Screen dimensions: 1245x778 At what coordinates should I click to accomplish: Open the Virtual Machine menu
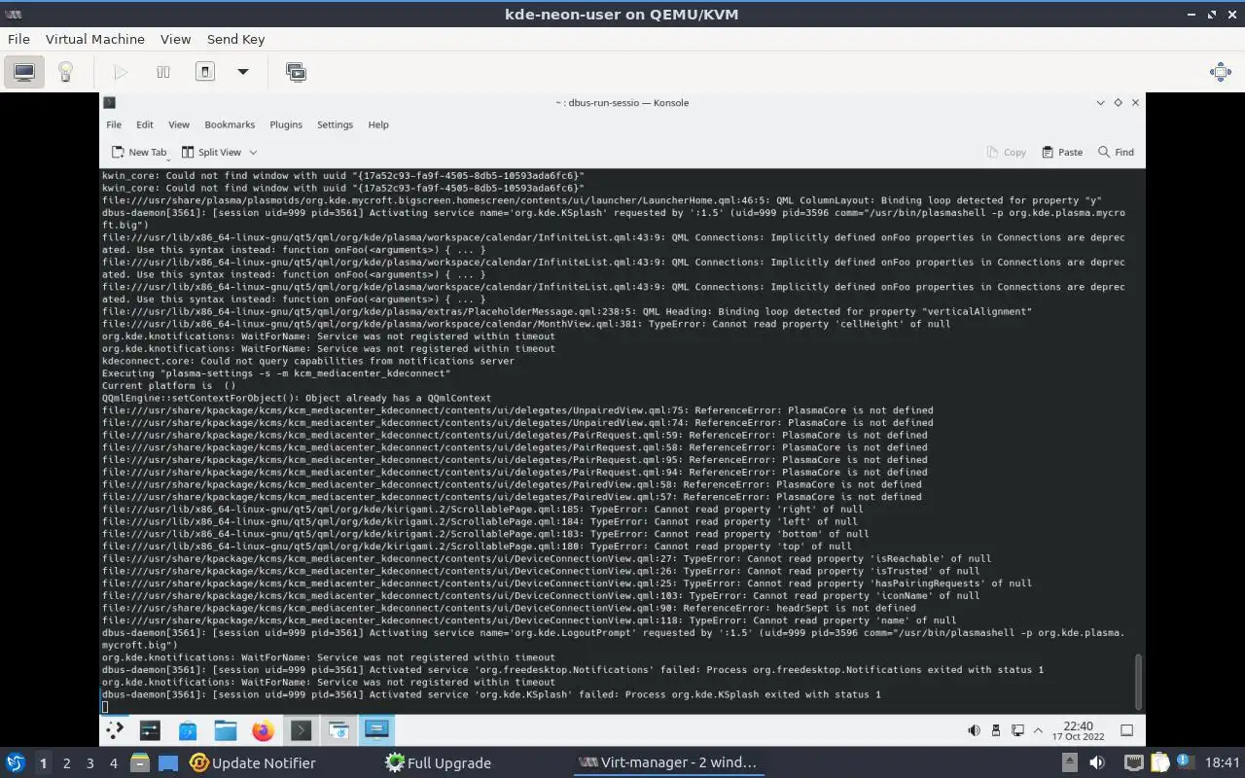click(95, 39)
